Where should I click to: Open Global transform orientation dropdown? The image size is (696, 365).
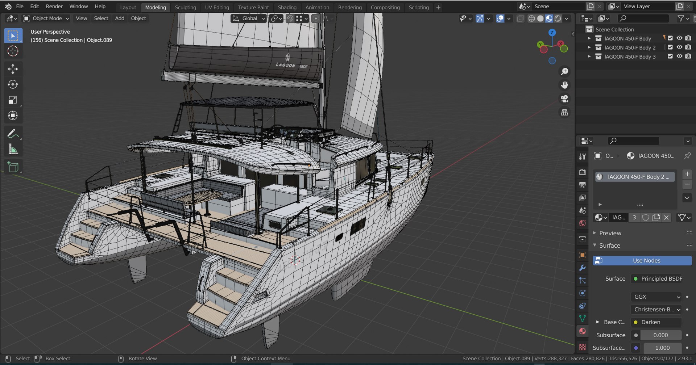[x=249, y=18]
